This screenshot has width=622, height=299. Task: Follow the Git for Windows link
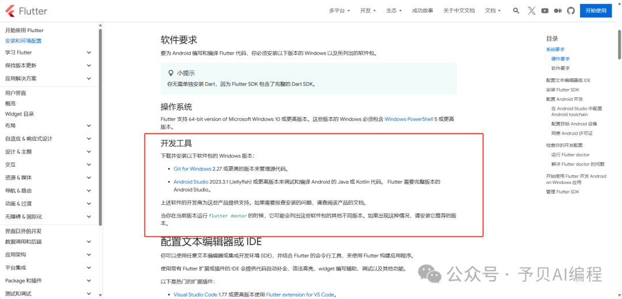tap(192, 168)
